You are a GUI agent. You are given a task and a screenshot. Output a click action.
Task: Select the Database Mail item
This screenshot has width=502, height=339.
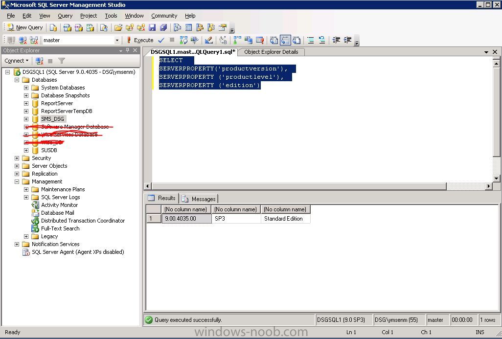point(58,213)
